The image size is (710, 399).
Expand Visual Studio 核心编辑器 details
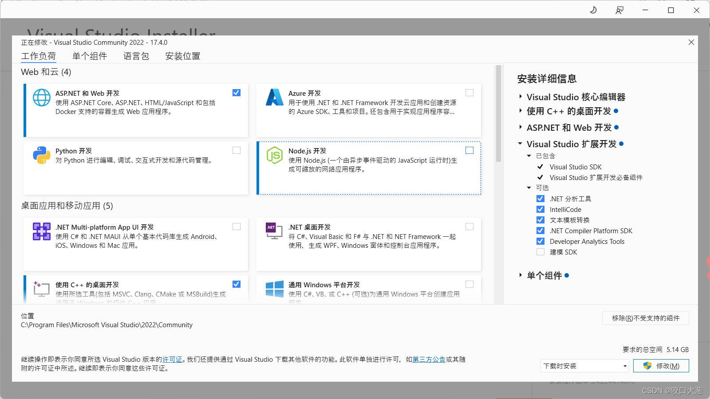521,97
